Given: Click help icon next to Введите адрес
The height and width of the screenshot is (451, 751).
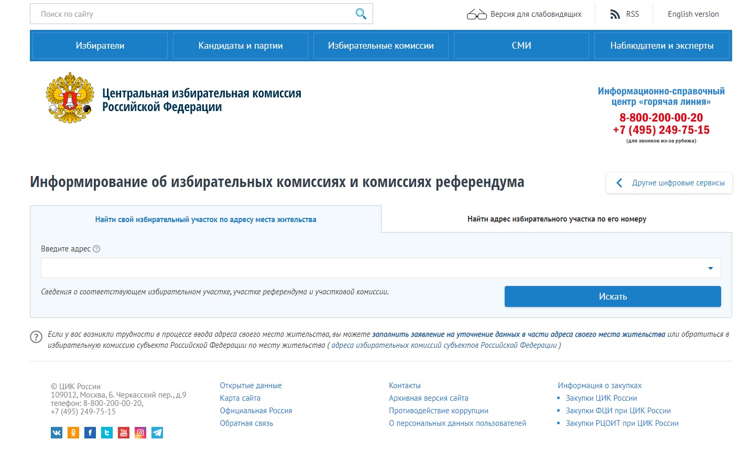Looking at the screenshot, I should 96,249.
